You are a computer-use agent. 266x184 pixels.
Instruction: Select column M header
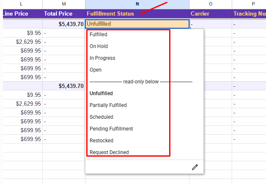pyautogui.click(x=64, y=4)
